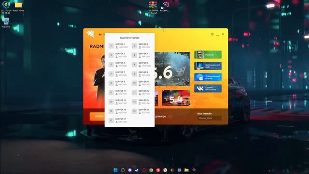
Task: Open the Windows Start menu
Action: [x=116, y=170]
